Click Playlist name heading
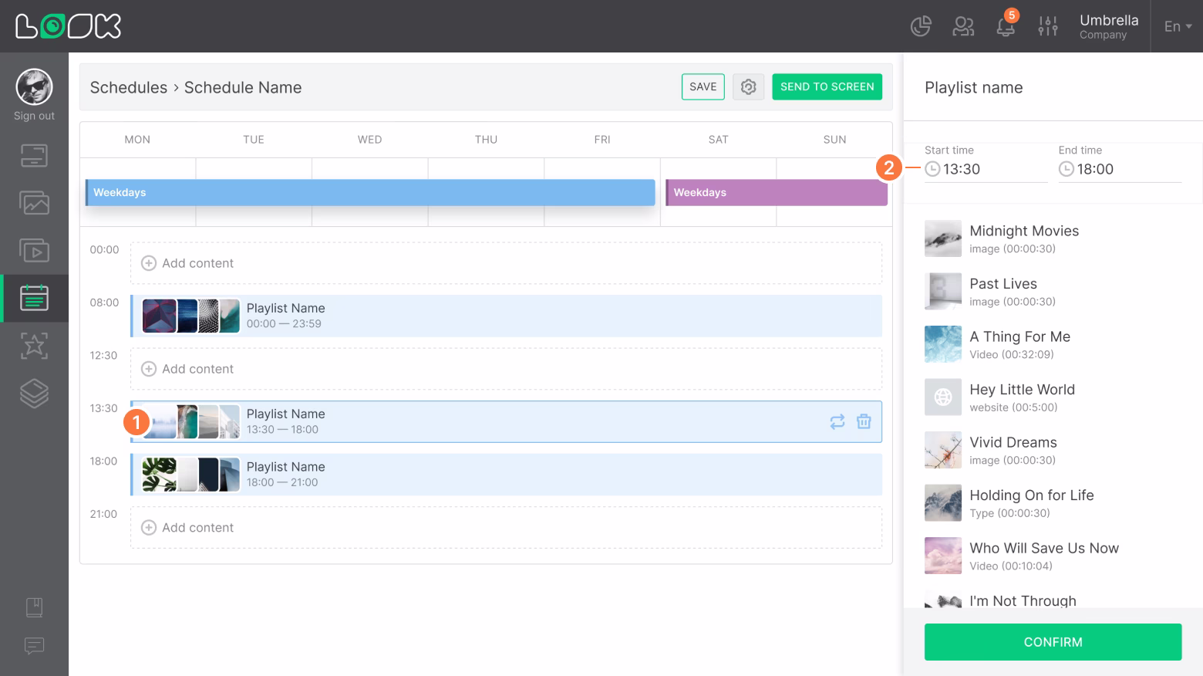The width and height of the screenshot is (1203, 676). pos(974,88)
